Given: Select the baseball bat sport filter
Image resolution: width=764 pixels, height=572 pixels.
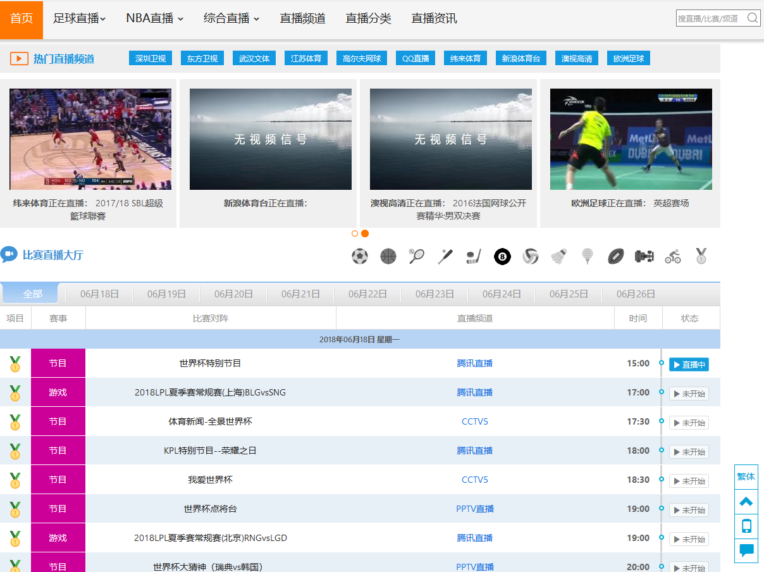Looking at the screenshot, I should pyautogui.click(x=445, y=256).
